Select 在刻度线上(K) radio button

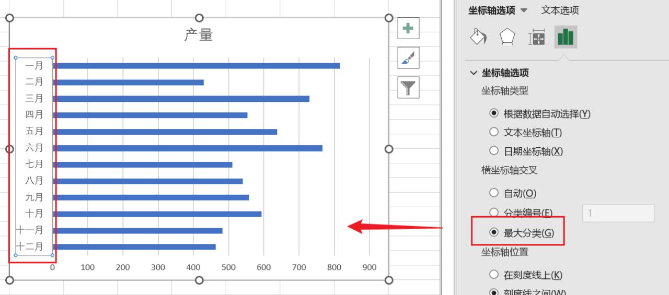pos(494,275)
